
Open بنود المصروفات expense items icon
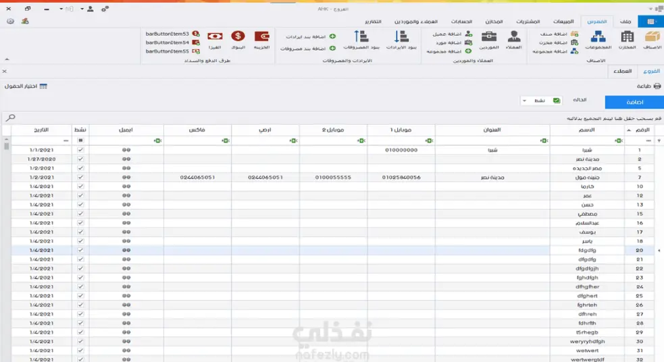361,37
